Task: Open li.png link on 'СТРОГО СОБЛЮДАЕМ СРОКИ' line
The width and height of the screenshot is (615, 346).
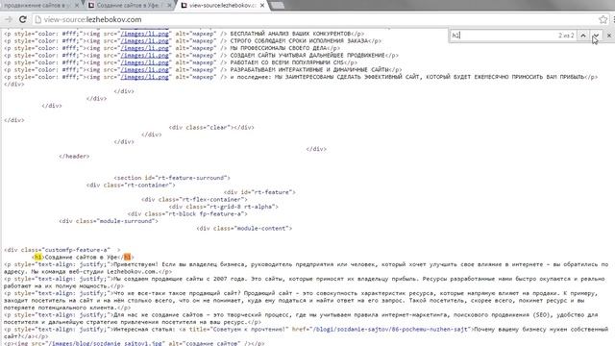Action: (145, 40)
